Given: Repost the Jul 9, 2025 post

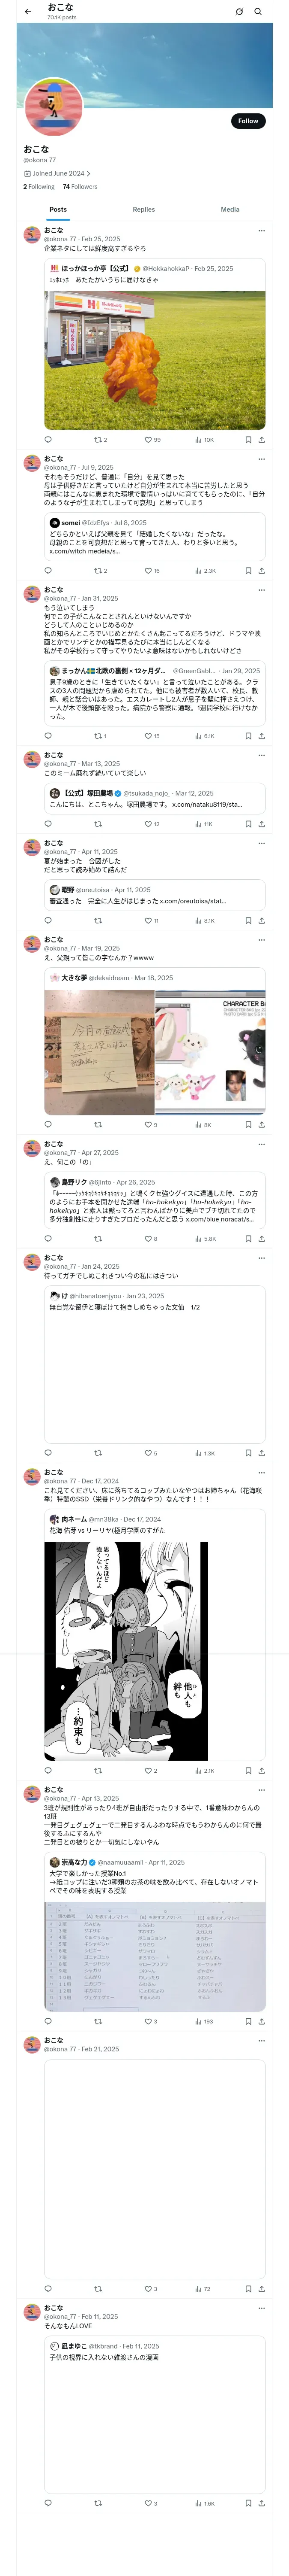Looking at the screenshot, I should click(98, 571).
